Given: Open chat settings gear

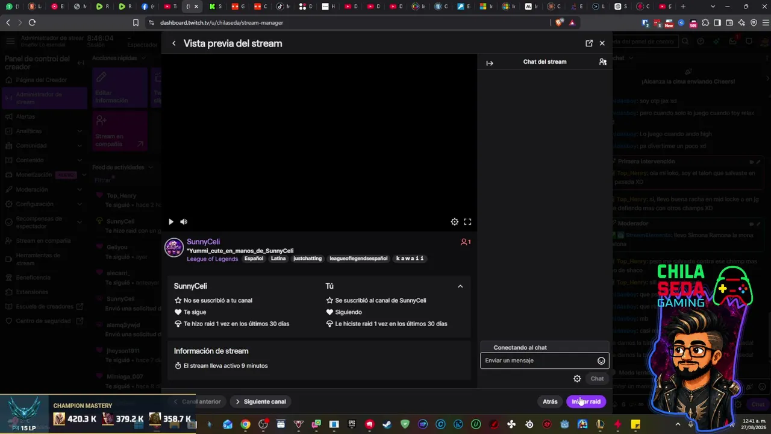Looking at the screenshot, I should (x=577, y=379).
